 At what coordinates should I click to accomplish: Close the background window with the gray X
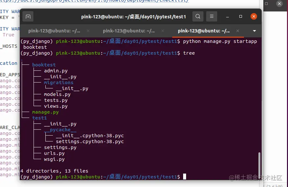pyautogui.click(x=279, y=4)
